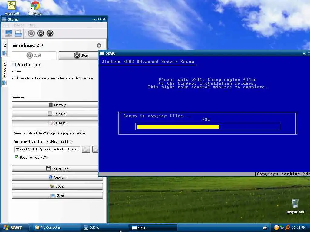Click the on-screen keyboard icon in the taskbar
The image size is (310, 232).
click(x=265, y=228)
